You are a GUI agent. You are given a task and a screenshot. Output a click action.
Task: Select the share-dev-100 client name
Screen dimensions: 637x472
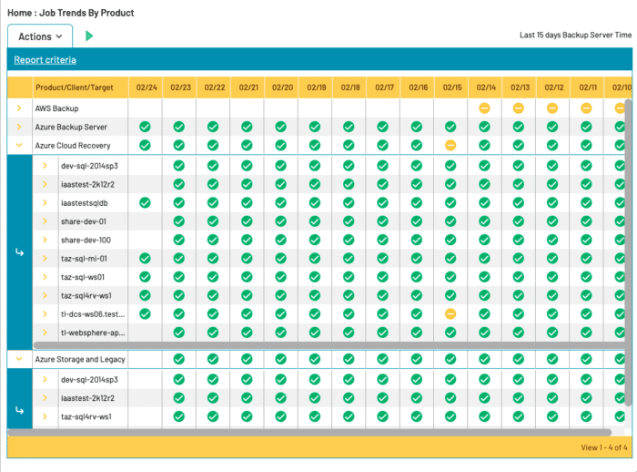86,240
